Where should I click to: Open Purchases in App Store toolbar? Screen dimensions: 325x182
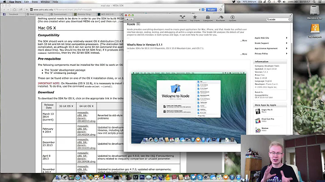point(221,18)
